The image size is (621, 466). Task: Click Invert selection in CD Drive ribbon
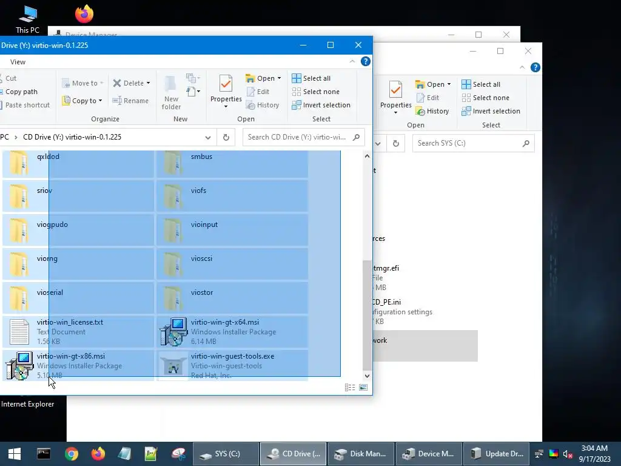click(x=321, y=105)
